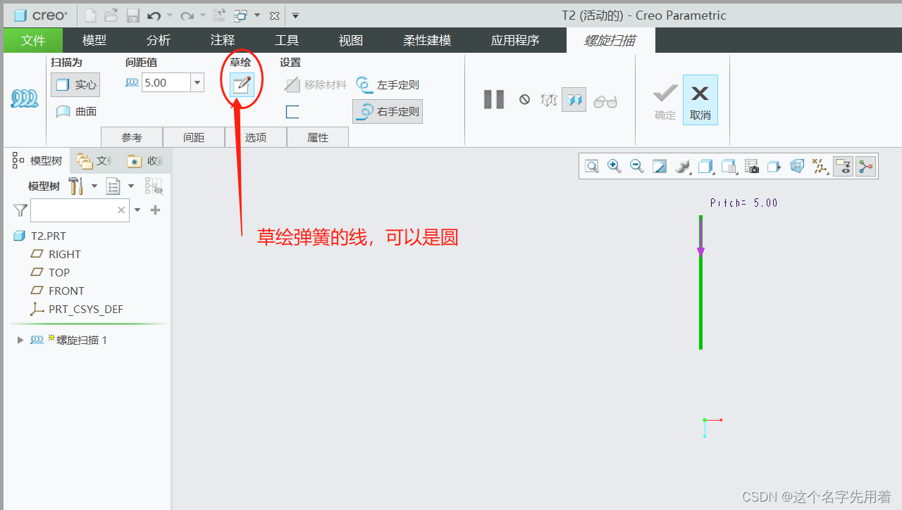Open the 参考 panel tab

[132, 137]
